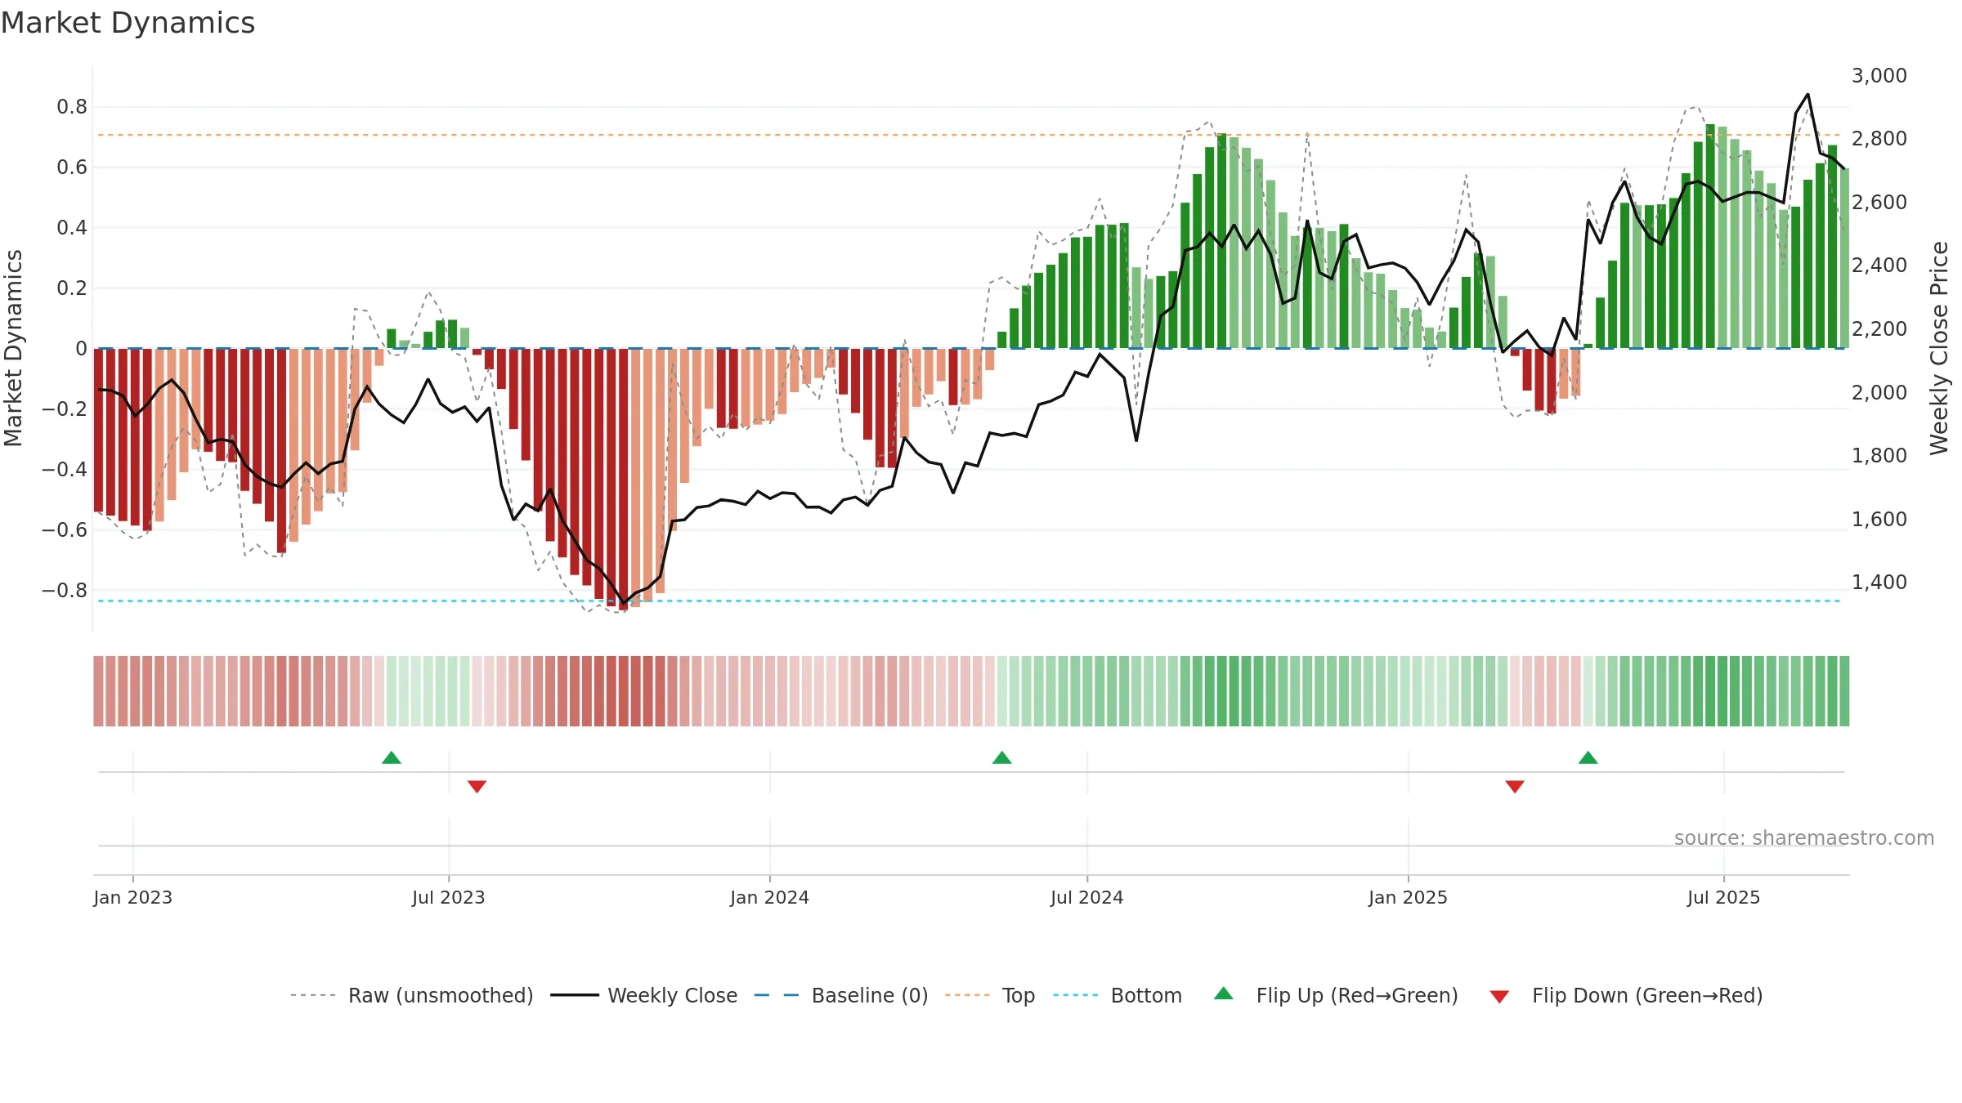This screenshot has height=1103, width=1962.
Task: Click the Jan 2025 axis label
Action: (1409, 897)
